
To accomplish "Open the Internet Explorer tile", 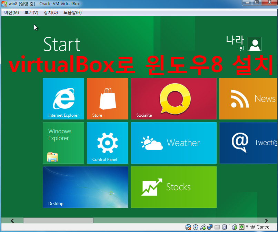I will (63, 99).
